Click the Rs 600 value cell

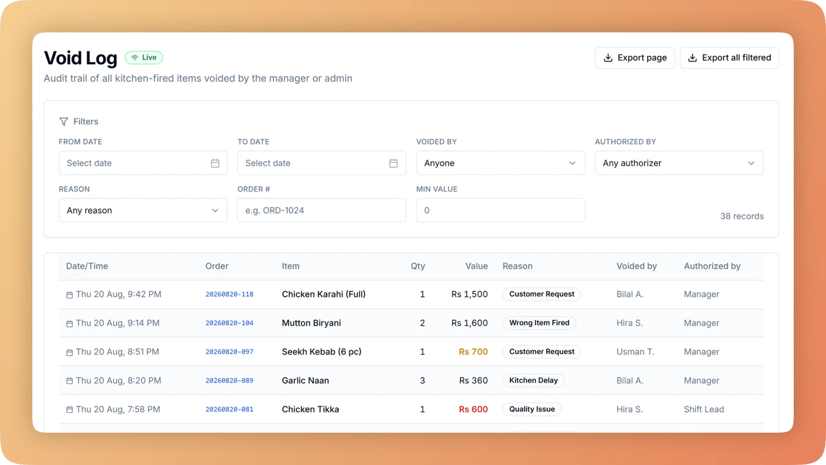(473, 409)
